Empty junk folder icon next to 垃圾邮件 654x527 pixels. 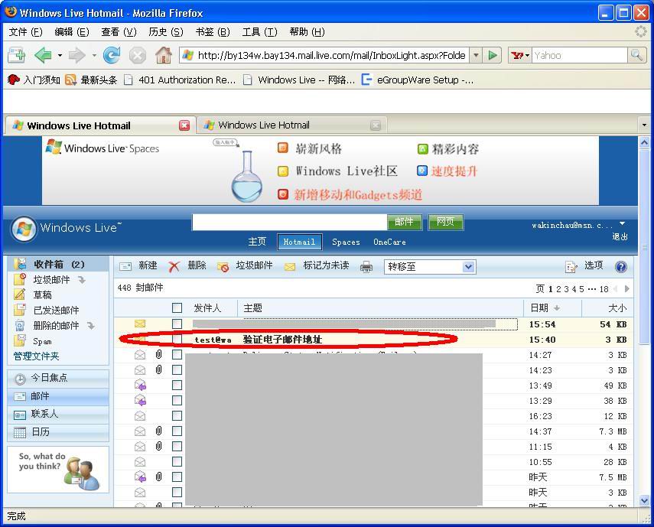82,280
